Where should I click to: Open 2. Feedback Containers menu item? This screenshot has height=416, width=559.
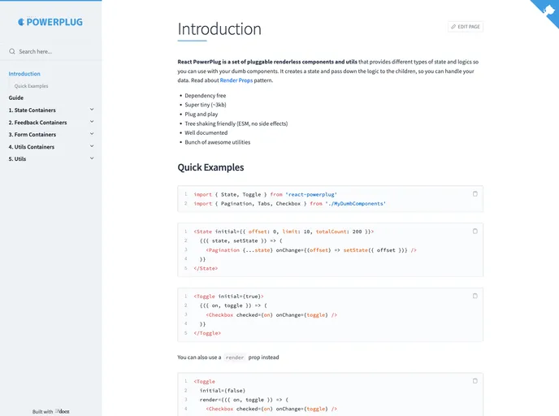[38, 122]
